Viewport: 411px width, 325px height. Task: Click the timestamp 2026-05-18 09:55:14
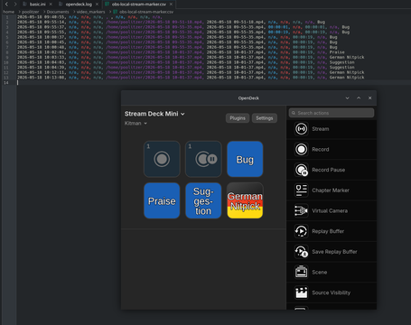[42, 22]
